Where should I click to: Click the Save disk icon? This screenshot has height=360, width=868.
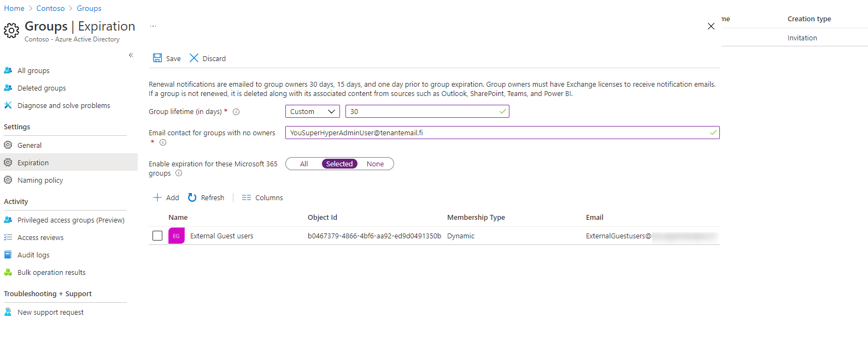click(x=157, y=58)
